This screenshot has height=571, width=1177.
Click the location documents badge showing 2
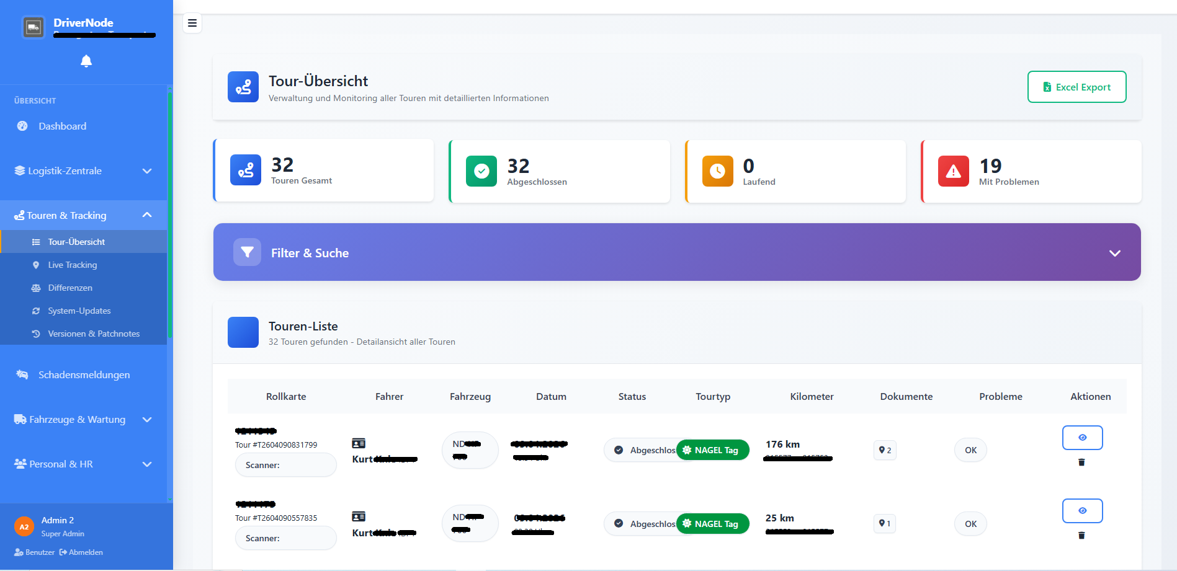[885, 450]
